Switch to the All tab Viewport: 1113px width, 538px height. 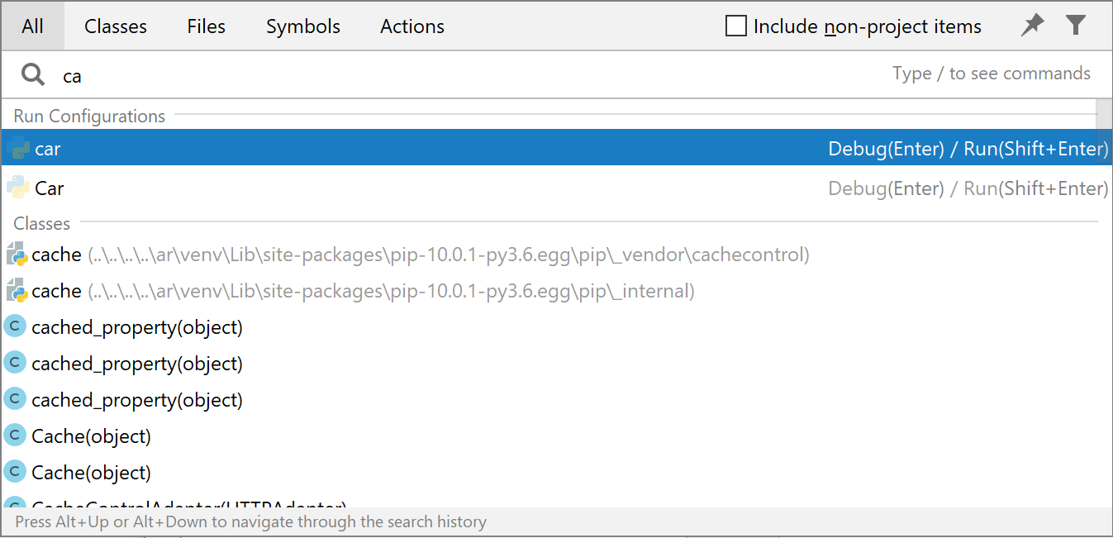pos(32,26)
